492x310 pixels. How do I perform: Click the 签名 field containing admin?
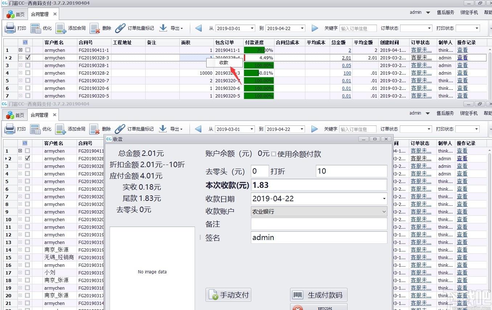click(x=319, y=237)
